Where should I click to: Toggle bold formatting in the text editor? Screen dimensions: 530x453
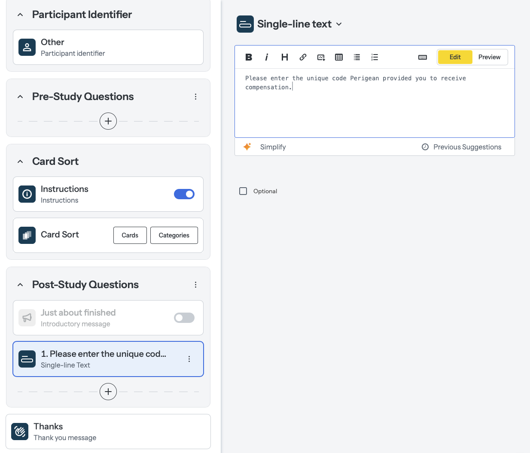pos(249,57)
